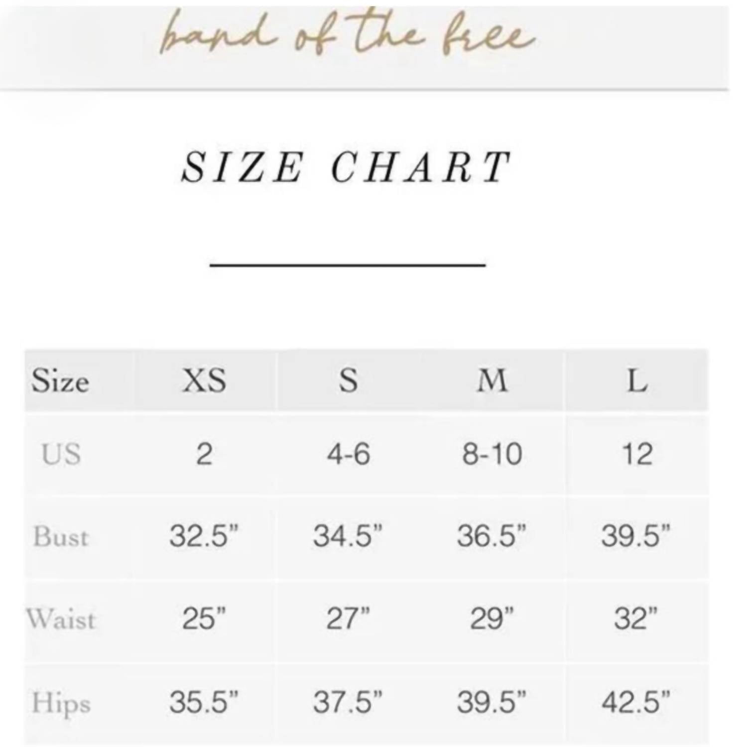
Task: Click the US size 12 cell
Action: point(636,454)
